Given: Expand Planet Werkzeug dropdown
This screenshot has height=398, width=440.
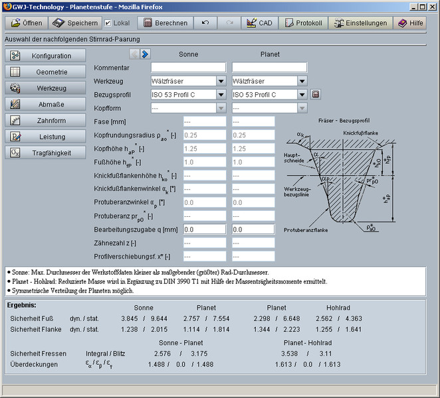Looking at the screenshot, I should 302,81.
